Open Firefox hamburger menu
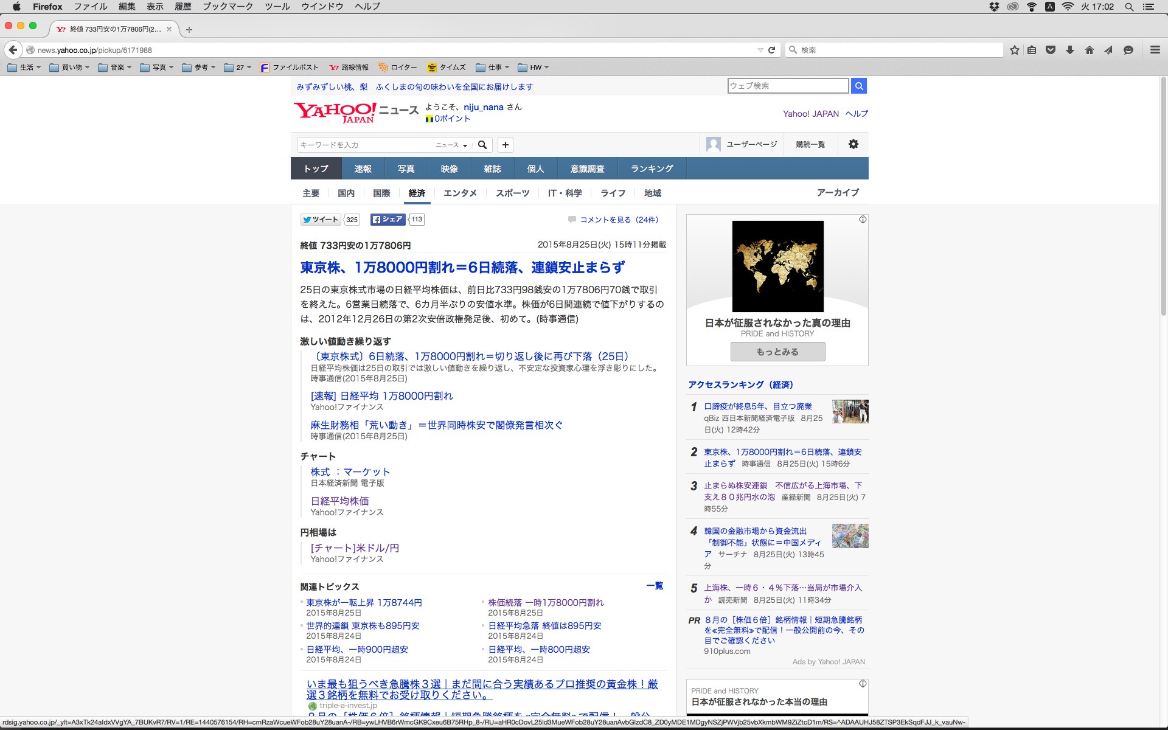Image resolution: width=1168 pixels, height=730 pixels. (1155, 50)
